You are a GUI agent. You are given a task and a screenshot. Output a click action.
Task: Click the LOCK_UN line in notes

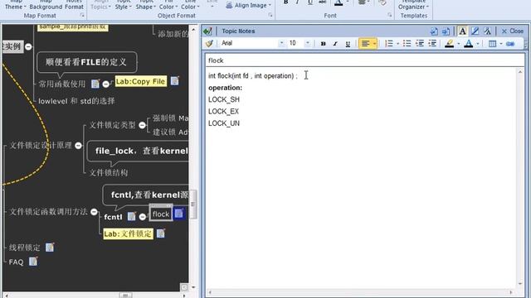point(224,123)
